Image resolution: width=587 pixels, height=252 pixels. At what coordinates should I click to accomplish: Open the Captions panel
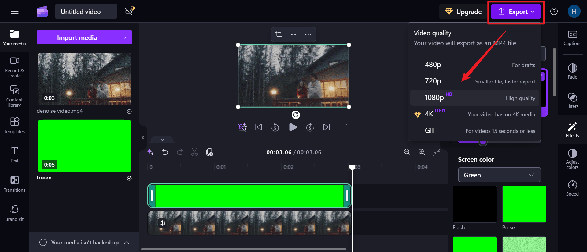pos(572,38)
